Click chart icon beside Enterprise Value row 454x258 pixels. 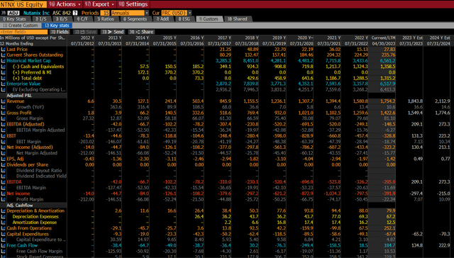tap(3, 84)
